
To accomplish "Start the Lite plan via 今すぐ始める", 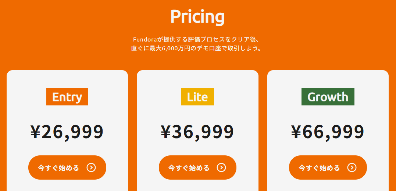I will 197,167.
